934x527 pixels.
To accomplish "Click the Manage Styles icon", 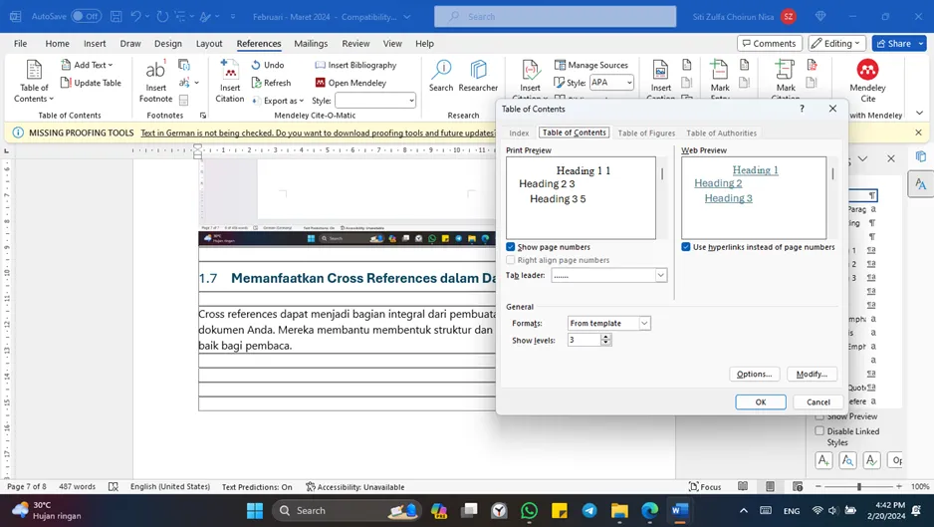I will (871, 459).
